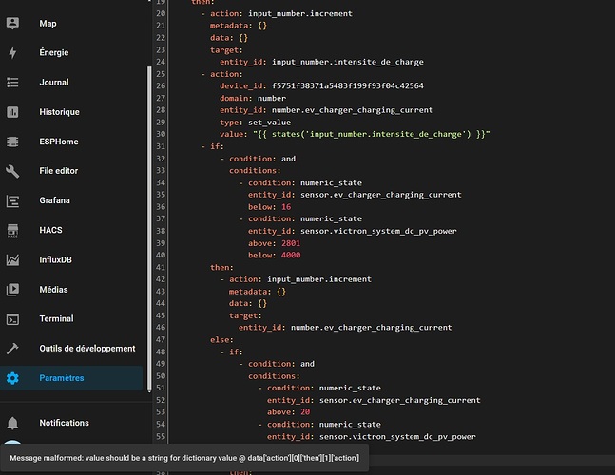The width and height of the screenshot is (615, 475).
Task: Click the Journal list icon
Action: (13, 83)
